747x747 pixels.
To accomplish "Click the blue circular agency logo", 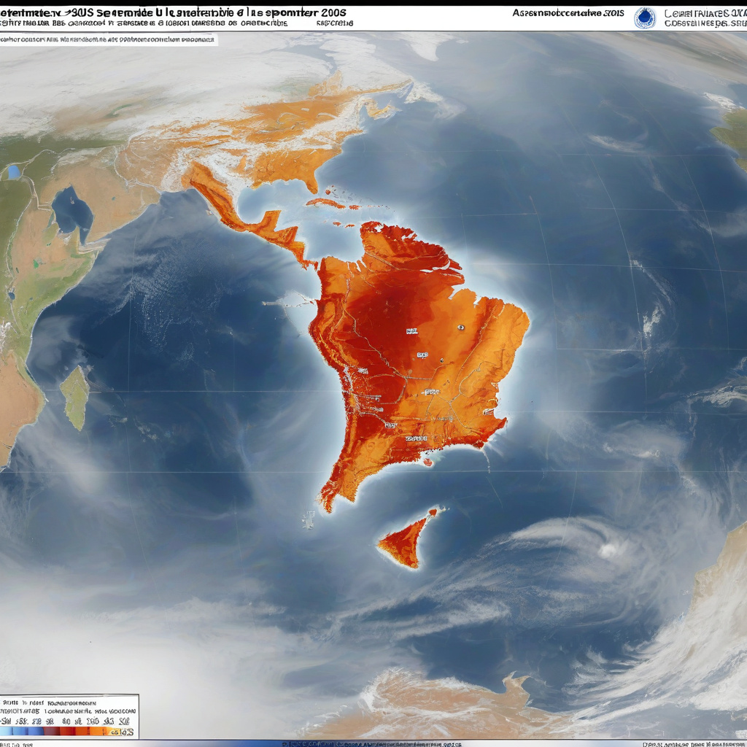I will pos(644,18).
